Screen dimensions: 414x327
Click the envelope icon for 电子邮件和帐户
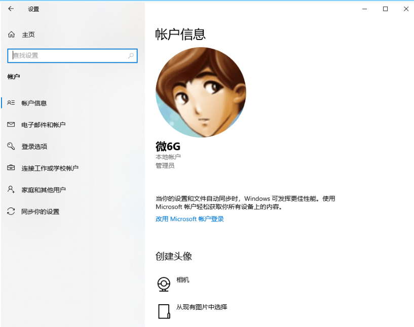pyautogui.click(x=11, y=125)
